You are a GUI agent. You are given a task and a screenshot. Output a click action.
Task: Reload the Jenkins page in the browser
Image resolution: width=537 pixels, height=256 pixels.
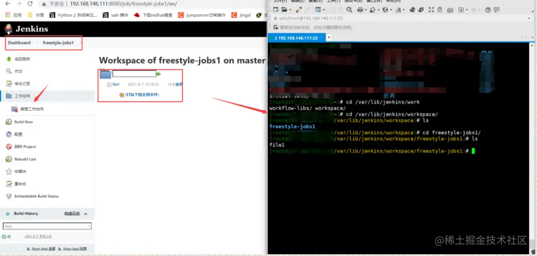pos(30,4)
